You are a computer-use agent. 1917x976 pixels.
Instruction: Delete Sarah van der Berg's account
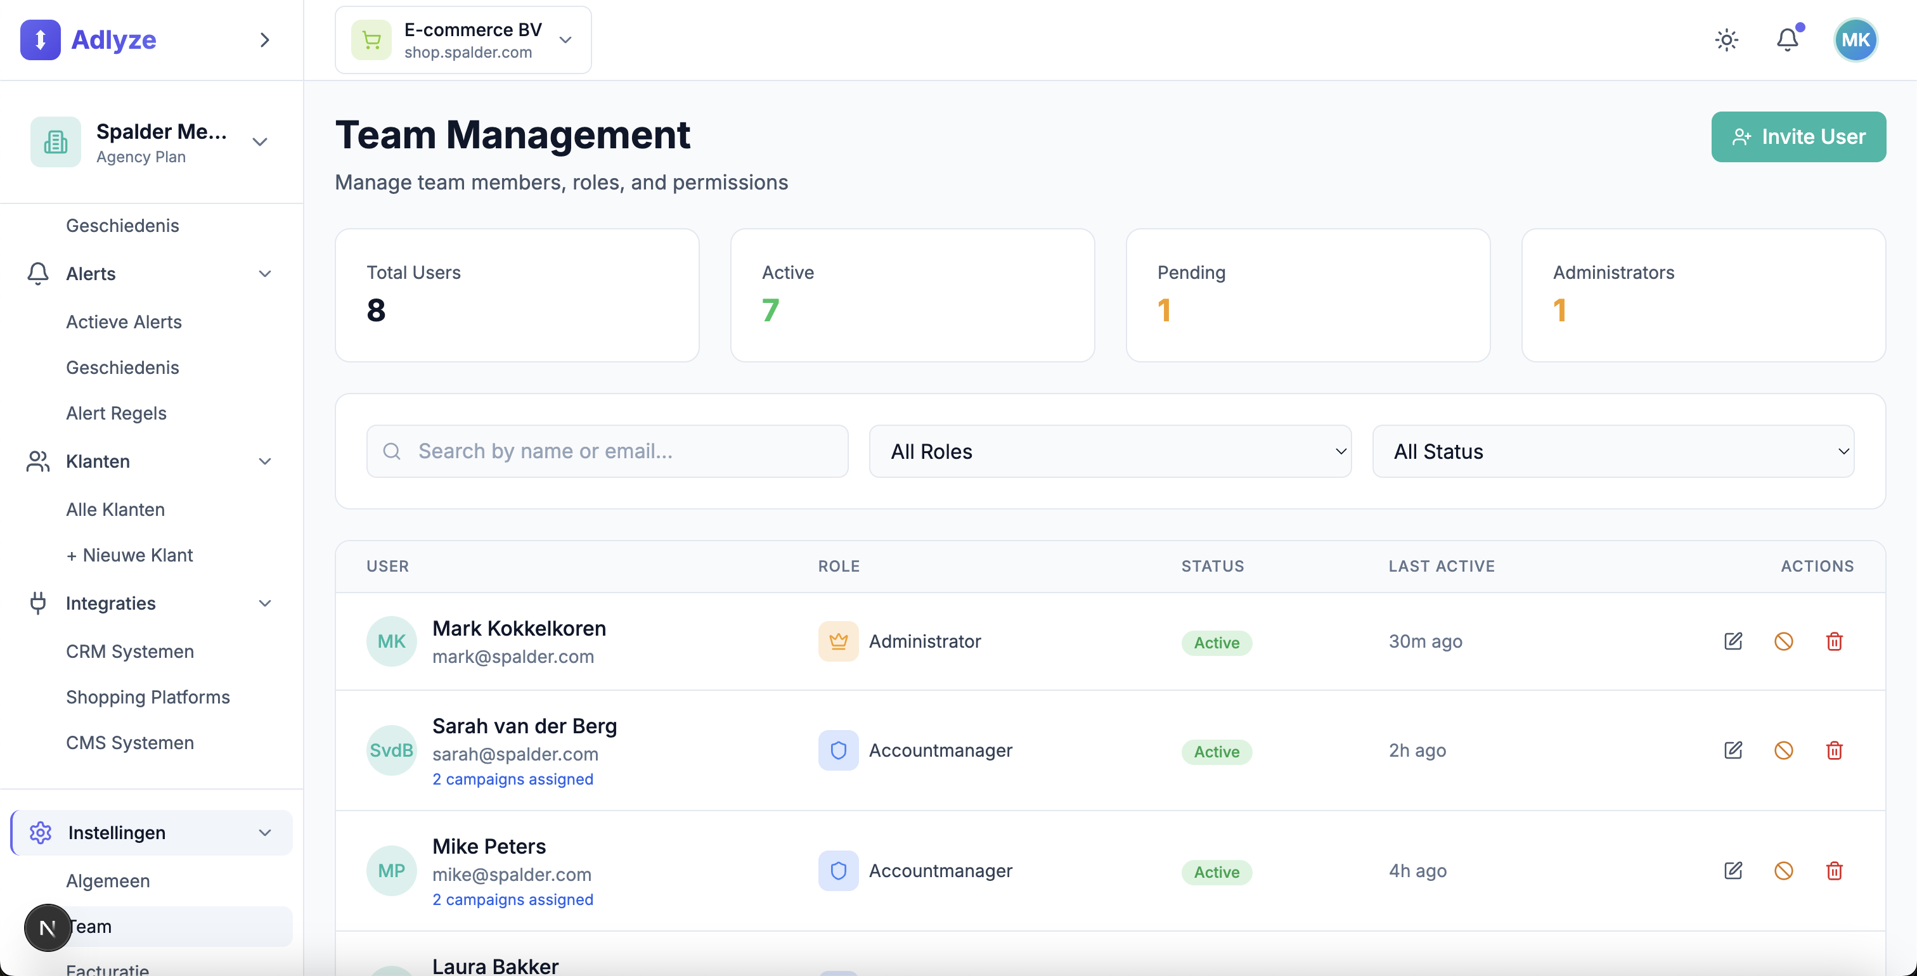1835,750
